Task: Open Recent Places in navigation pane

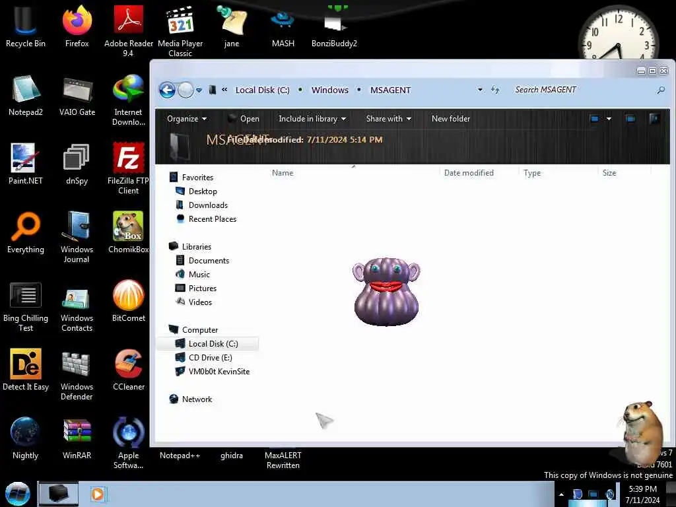Action: 206,219
